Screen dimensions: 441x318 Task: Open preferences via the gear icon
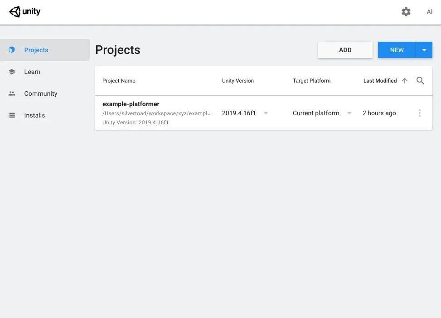pos(406,12)
